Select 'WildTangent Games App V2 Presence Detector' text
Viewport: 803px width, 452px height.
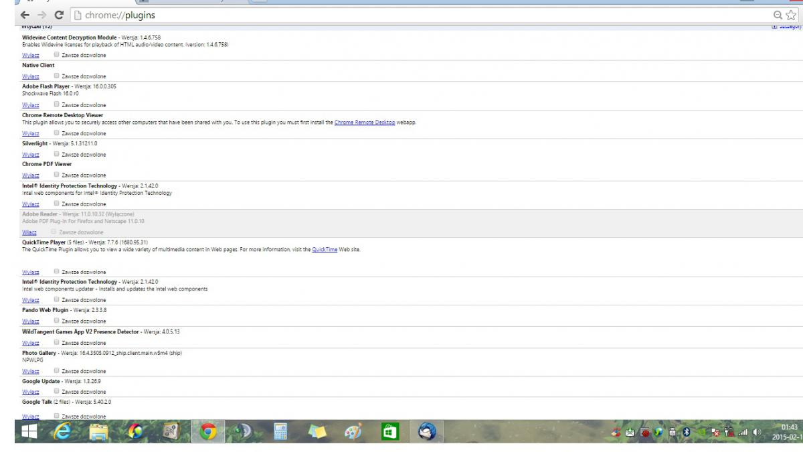pyautogui.click(x=80, y=331)
